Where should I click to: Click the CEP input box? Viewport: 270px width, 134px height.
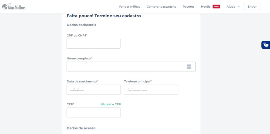pos(94,112)
